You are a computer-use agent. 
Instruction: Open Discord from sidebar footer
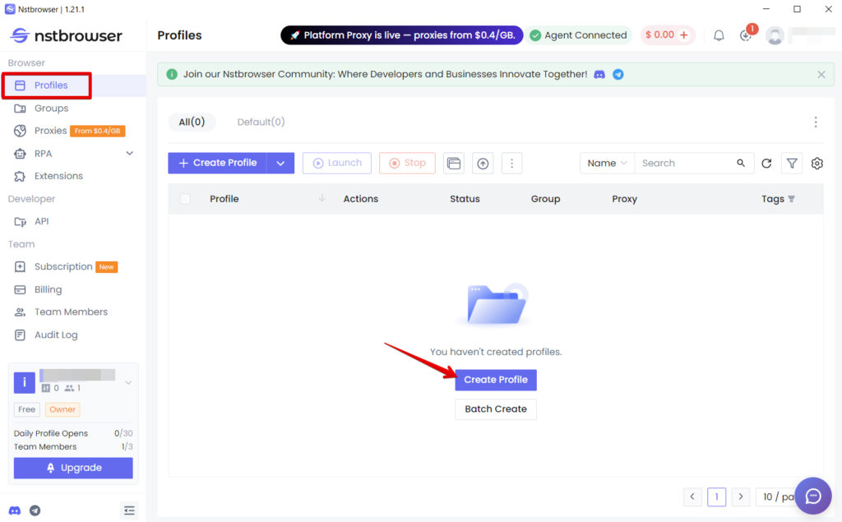[15, 510]
